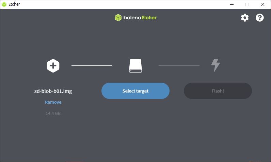Click the 14.4 GB size label
The height and width of the screenshot is (162, 271).
tap(53, 113)
